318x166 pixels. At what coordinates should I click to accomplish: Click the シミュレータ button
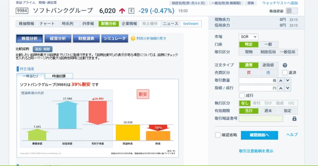[115, 39]
